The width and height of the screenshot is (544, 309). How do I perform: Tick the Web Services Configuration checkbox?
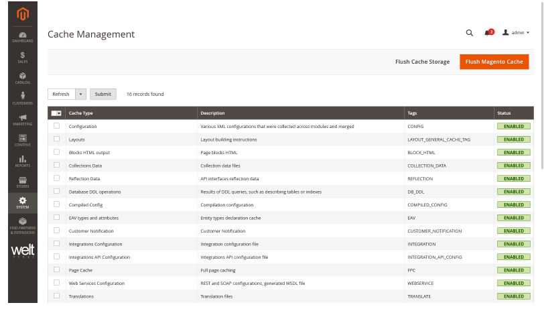click(x=56, y=283)
